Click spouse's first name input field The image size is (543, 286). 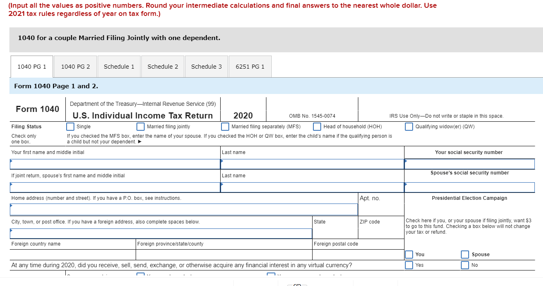[115, 187]
